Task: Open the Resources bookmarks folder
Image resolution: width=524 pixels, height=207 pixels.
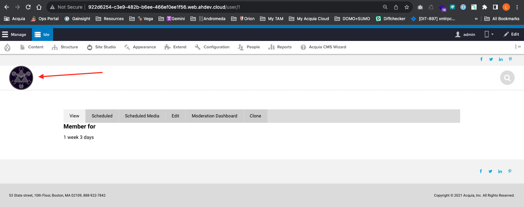Action: [x=110, y=19]
